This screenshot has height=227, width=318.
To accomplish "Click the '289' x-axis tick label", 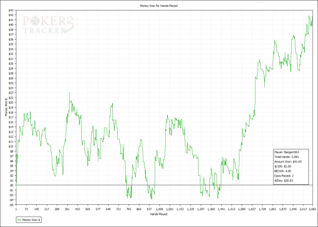I will [x=57, y=209].
